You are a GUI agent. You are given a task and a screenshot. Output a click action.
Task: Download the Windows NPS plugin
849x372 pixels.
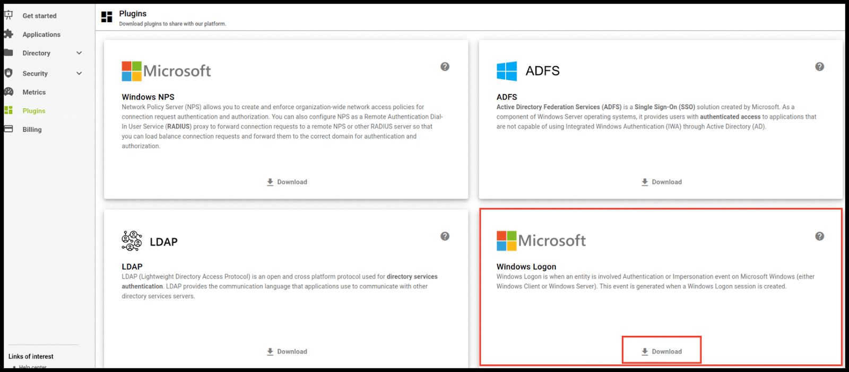pos(287,182)
